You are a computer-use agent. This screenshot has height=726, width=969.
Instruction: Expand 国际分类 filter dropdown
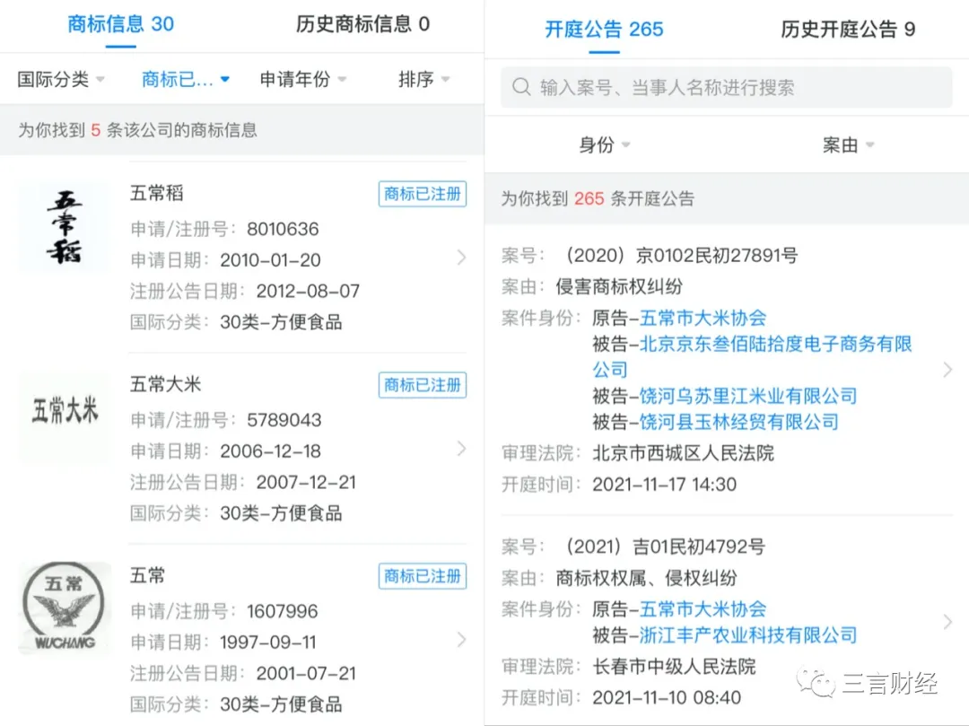[x=61, y=79]
